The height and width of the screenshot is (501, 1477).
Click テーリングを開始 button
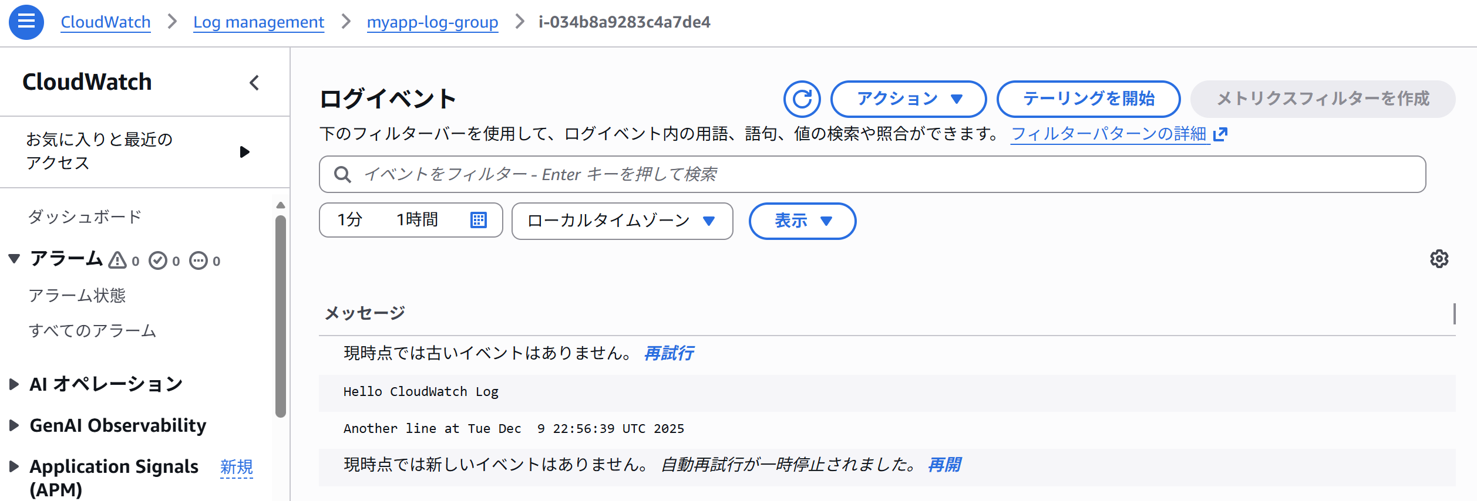coord(1088,99)
